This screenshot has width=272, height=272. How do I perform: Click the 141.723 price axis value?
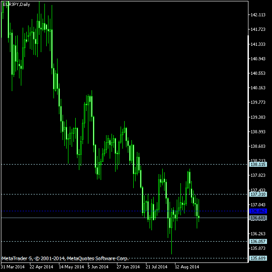258,29
